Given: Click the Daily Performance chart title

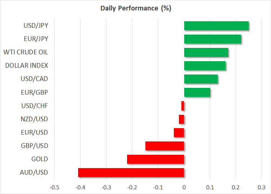Looking at the screenshot, I should tap(135, 8).
